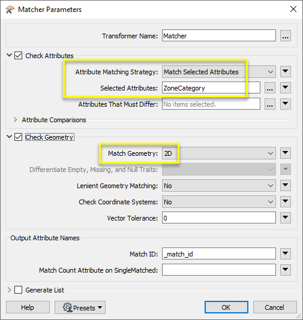The image size is (303, 320).
Task: Open the Attributes That Must Differ ellipsis picker
Action: pos(269,104)
